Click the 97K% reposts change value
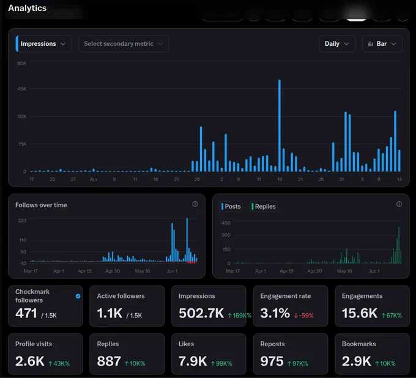The width and height of the screenshot is (416, 378). (298, 363)
